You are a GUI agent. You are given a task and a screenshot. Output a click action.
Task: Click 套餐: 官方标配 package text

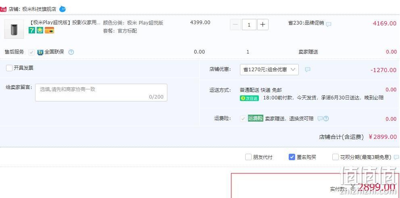click(120, 31)
